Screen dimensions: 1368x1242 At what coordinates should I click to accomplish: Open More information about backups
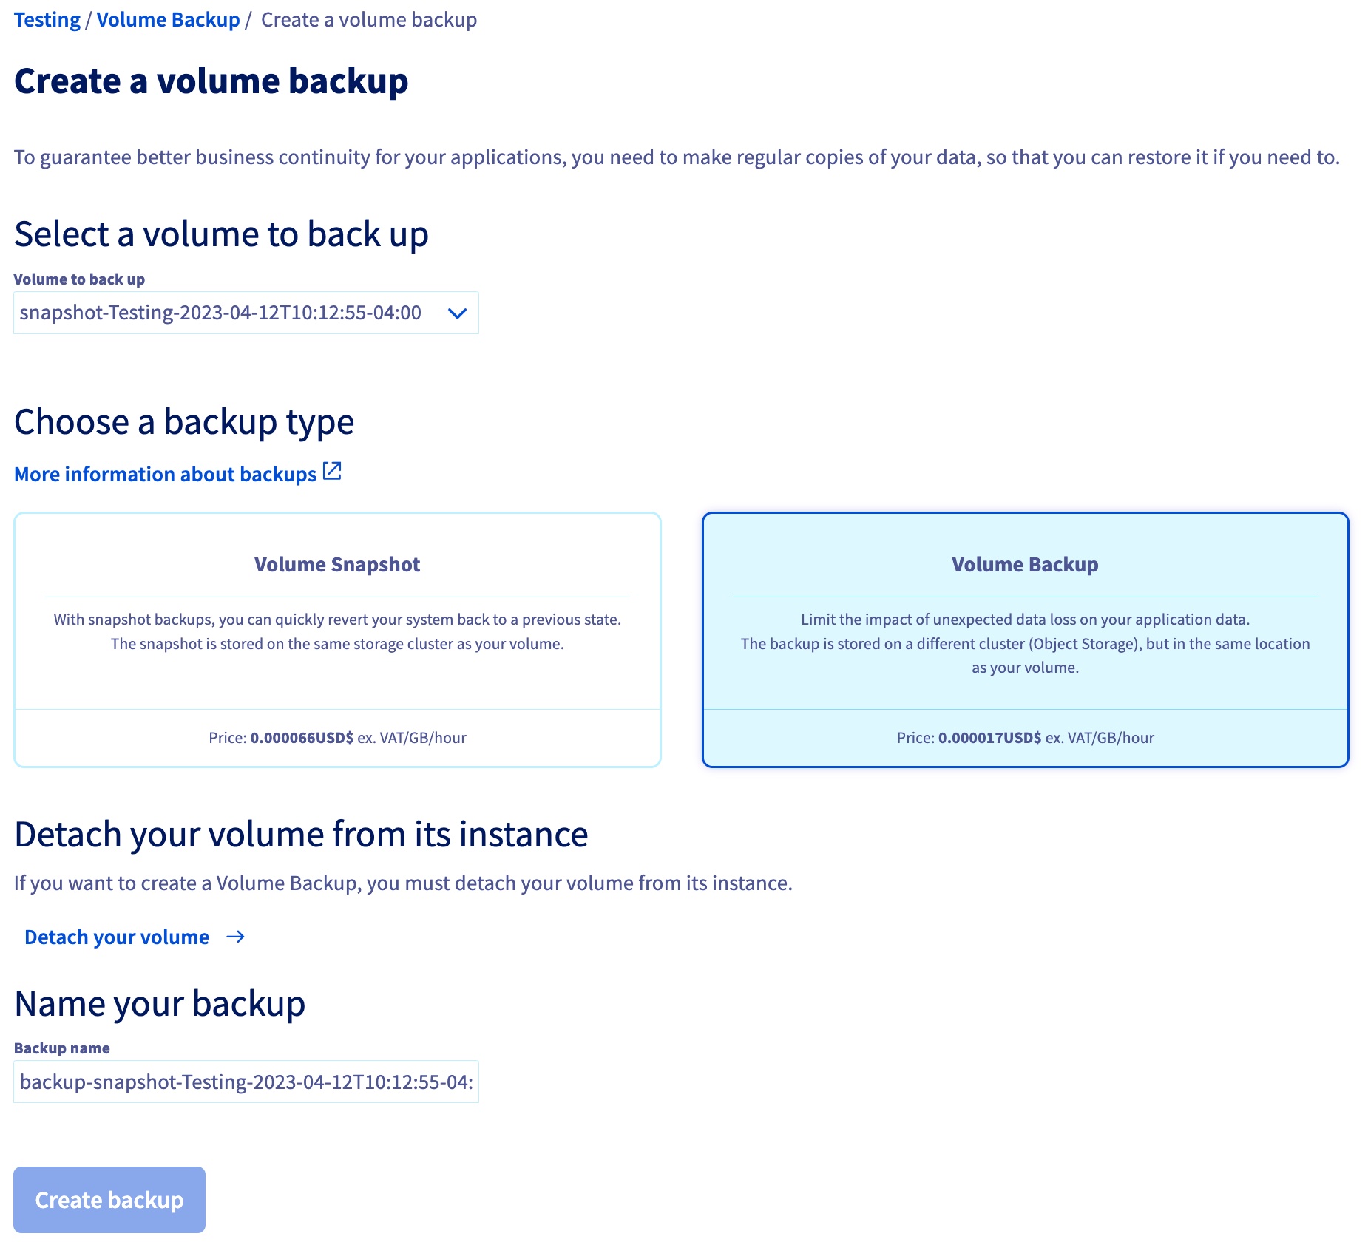[164, 474]
